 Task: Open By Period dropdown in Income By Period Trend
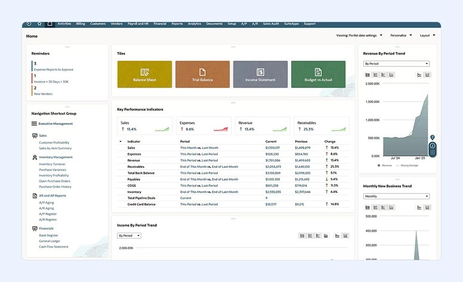(129, 236)
